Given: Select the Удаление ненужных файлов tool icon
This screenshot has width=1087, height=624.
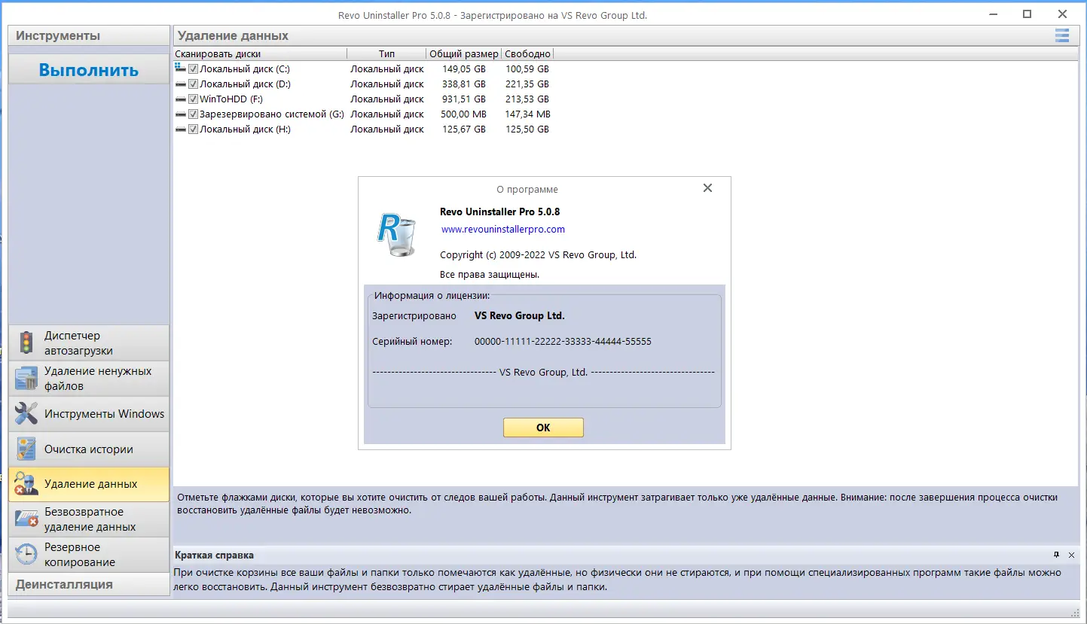Looking at the screenshot, I should pos(25,378).
